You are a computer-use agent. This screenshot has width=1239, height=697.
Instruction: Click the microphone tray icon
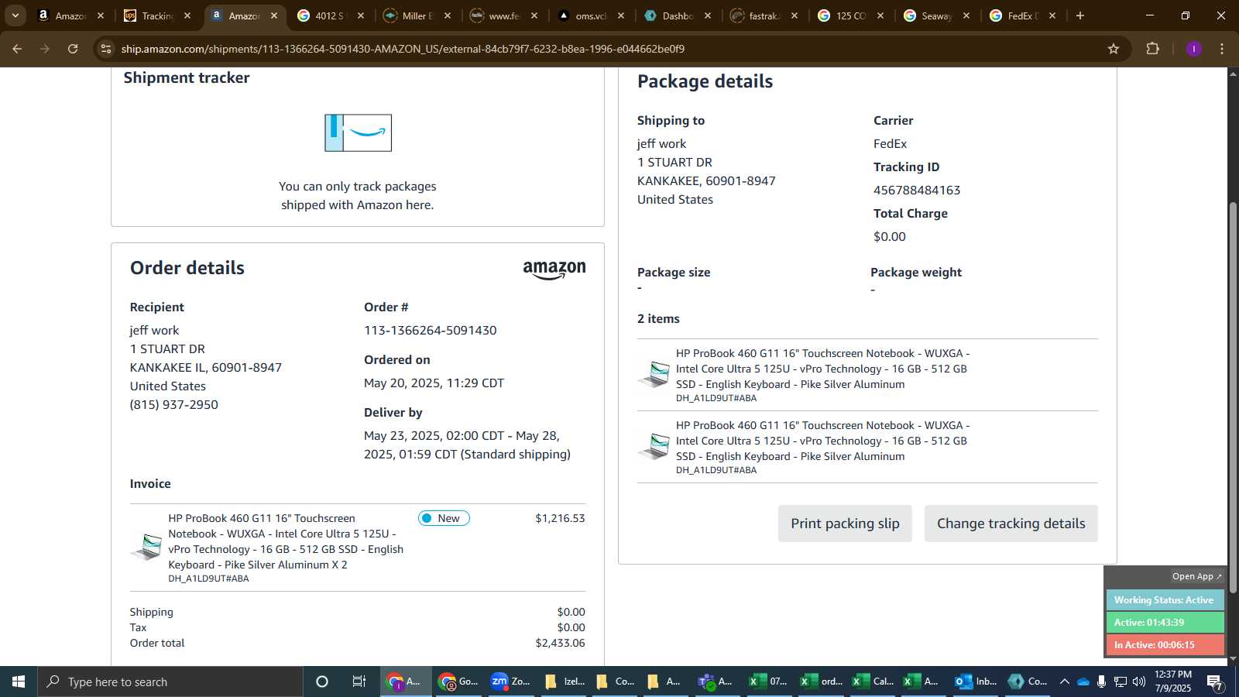click(1101, 682)
